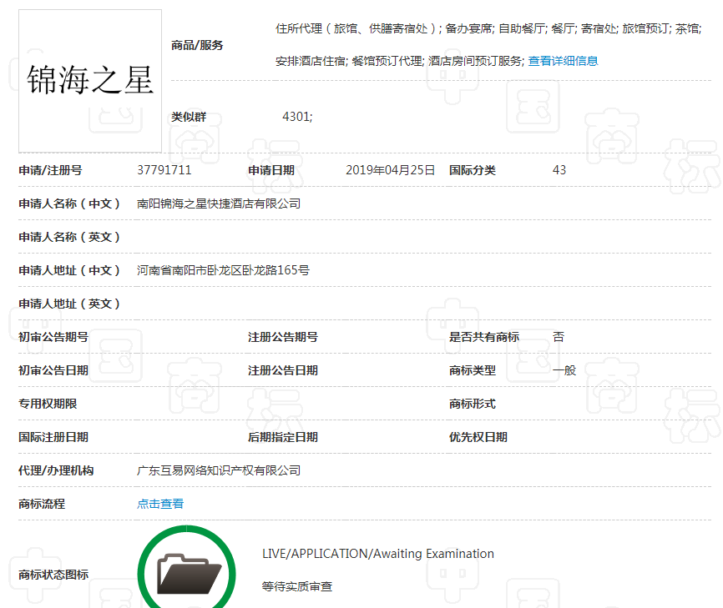Click the registration number 37791711
Viewport: 723px width, 608px height.
164,170
